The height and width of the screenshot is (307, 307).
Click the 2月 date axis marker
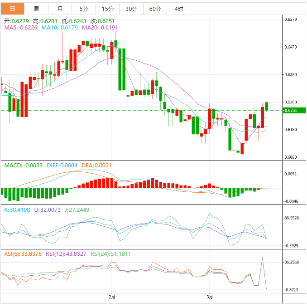(x=112, y=297)
